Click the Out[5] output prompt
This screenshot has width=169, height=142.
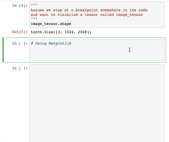pos(20,32)
